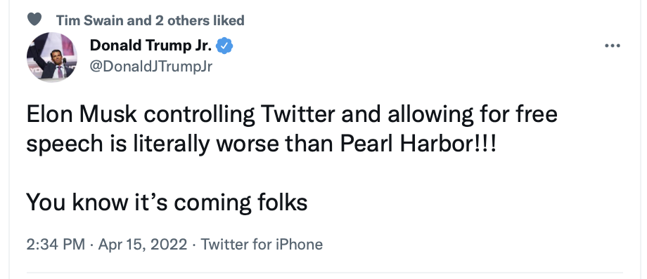Click 'You know it's coming folks' line
The height and width of the screenshot is (279, 647).
tap(167, 203)
